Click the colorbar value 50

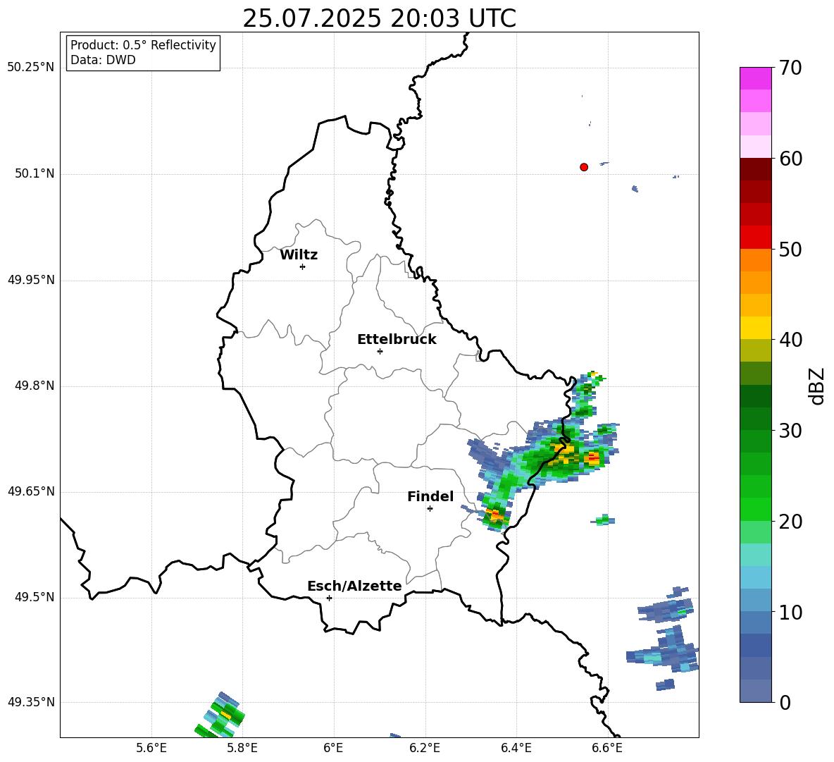pos(790,249)
